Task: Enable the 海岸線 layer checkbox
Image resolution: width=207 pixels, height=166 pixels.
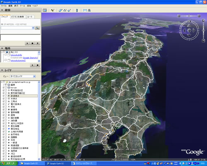Action: tap(6, 151)
